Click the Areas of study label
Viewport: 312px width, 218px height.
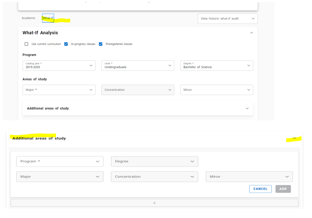coord(35,79)
